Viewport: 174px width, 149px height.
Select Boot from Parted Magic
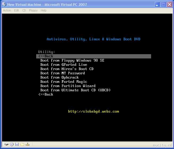[x=64, y=82]
